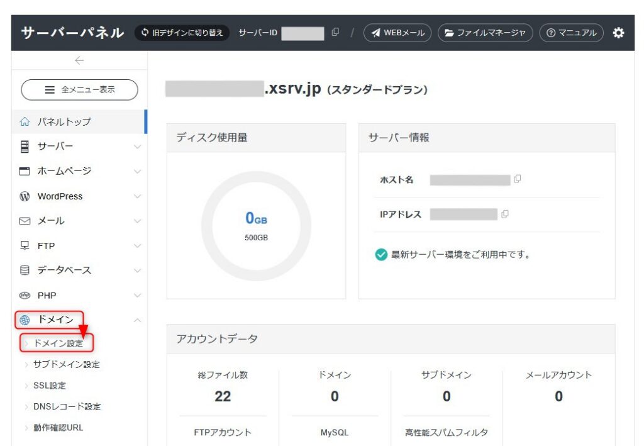
Task: Collapse the ドメイン section chevron
Action: coord(137,320)
